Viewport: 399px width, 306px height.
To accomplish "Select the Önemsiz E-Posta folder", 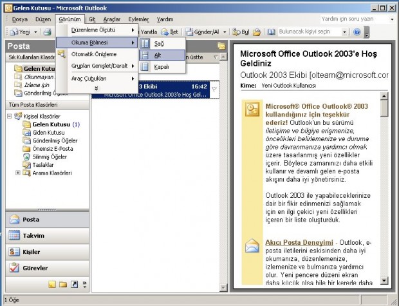I will [x=48, y=149].
